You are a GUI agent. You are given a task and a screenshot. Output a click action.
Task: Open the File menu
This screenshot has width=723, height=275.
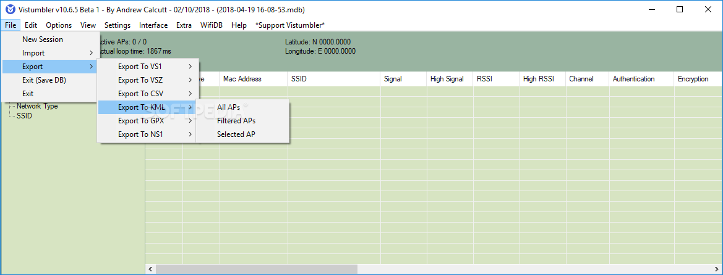(x=11, y=25)
